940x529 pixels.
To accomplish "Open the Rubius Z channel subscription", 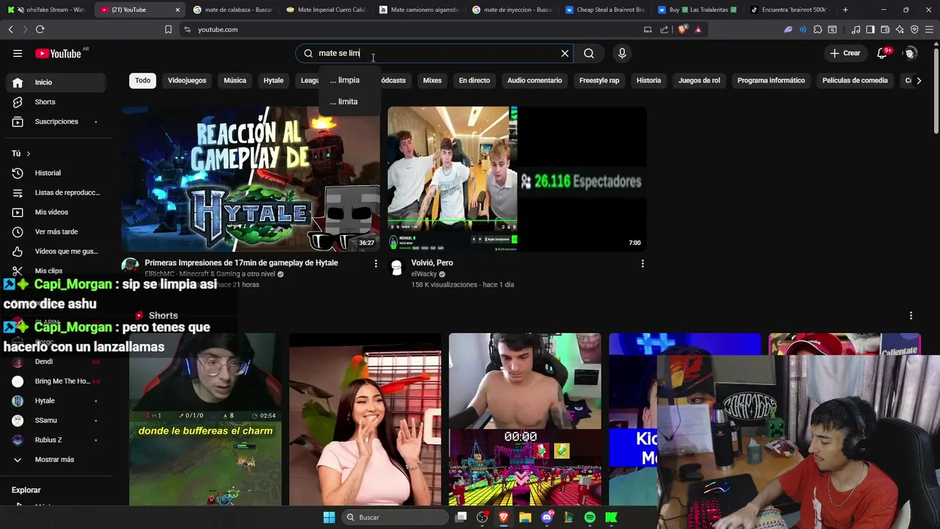I will (56, 439).
